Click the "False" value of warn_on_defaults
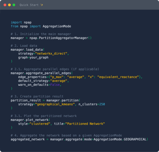 (55, 85)
